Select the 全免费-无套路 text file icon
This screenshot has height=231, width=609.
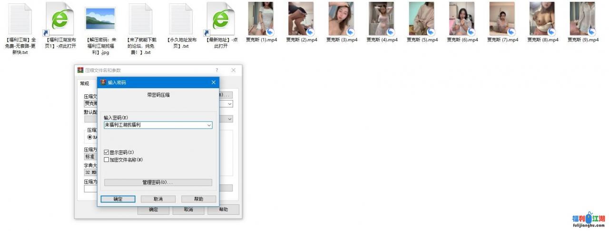click(x=19, y=19)
